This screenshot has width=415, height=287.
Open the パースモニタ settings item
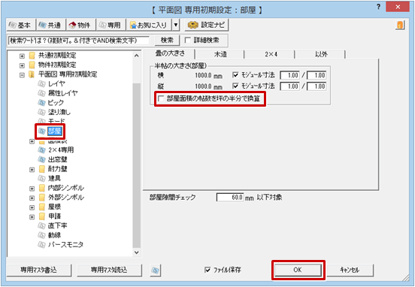pyautogui.click(x=65, y=244)
